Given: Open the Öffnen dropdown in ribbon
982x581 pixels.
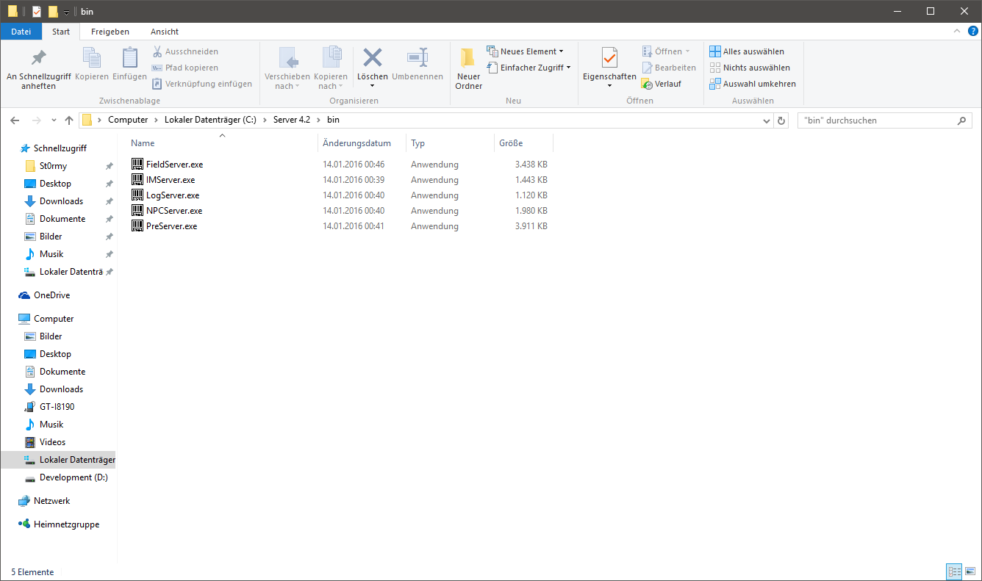Looking at the screenshot, I should click(666, 51).
